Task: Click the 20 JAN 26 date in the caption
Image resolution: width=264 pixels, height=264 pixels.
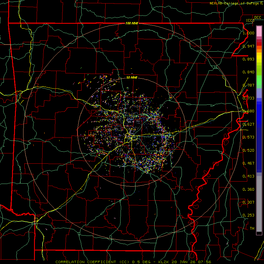Action: (x=183, y=262)
